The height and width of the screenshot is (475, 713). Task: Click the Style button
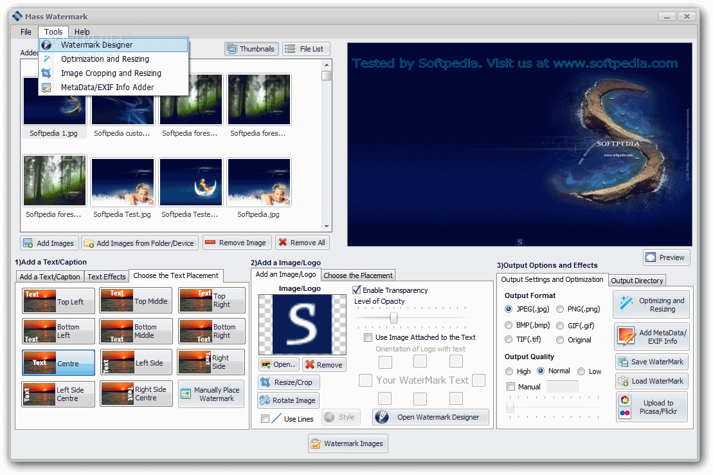pyautogui.click(x=341, y=417)
